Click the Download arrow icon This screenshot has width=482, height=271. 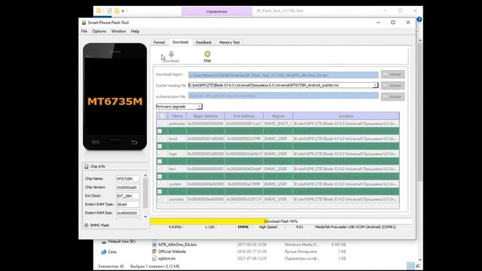tap(171, 54)
